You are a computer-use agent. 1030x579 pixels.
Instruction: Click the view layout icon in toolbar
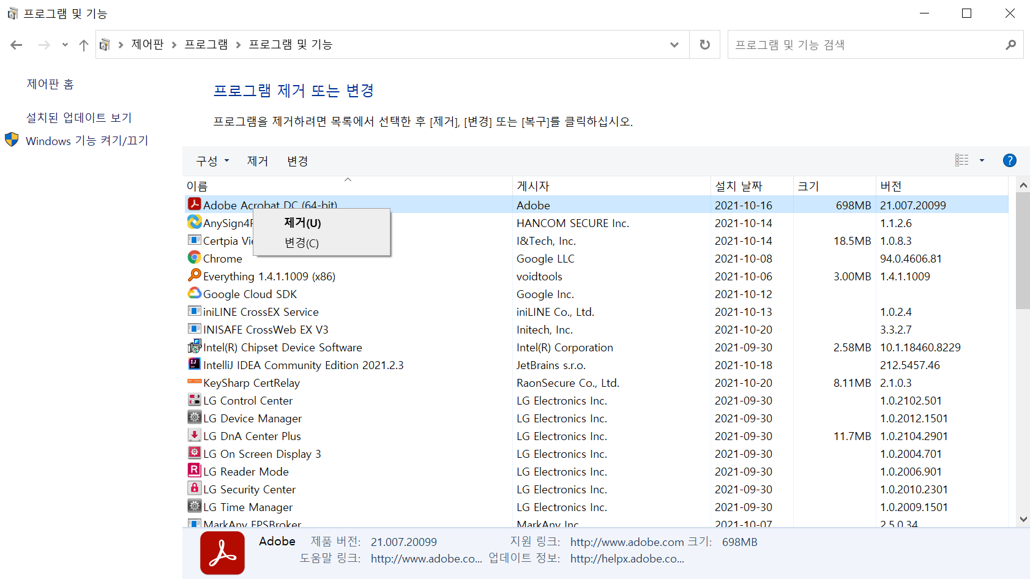click(962, 160)
